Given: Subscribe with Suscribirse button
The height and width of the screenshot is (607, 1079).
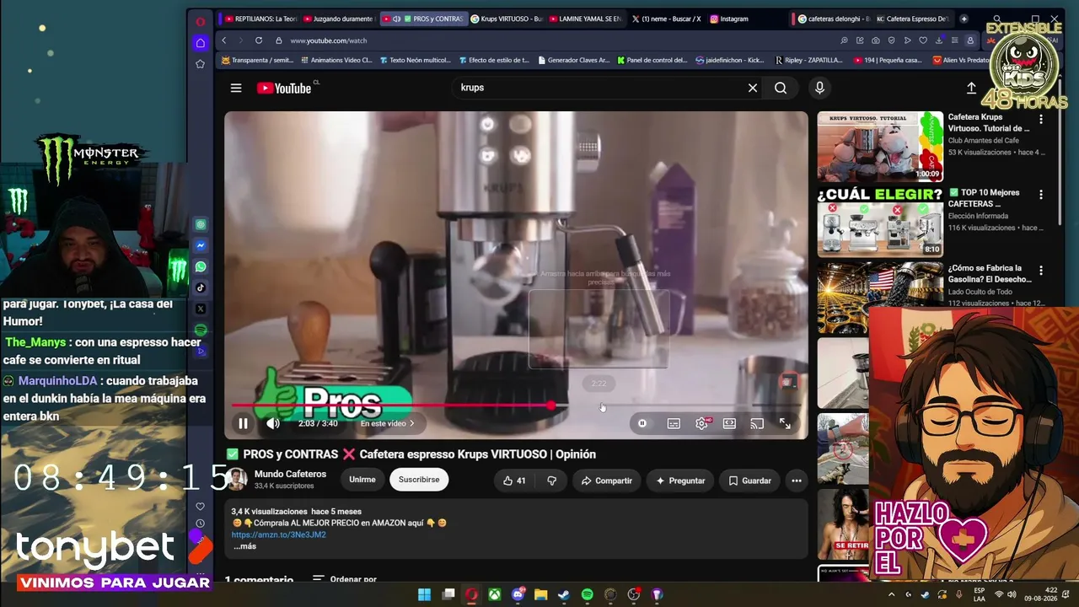Looking at the screenshot, I should tap(419, 480).
